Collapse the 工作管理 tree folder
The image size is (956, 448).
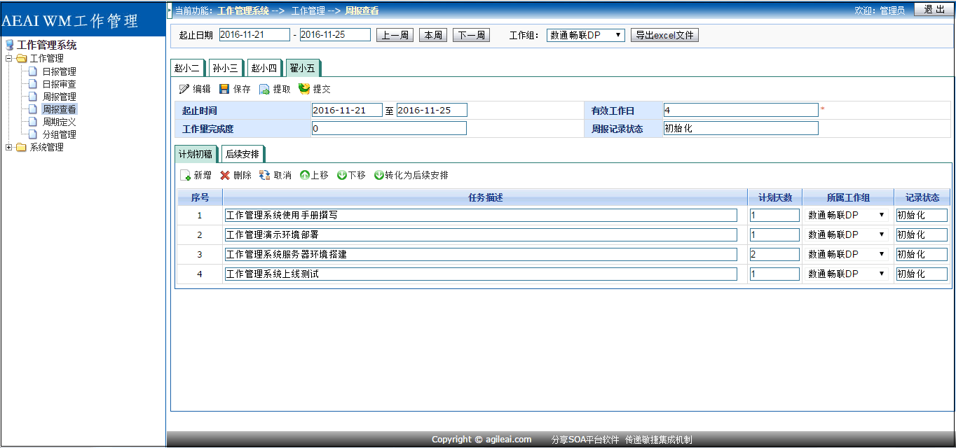coord(9,59)
